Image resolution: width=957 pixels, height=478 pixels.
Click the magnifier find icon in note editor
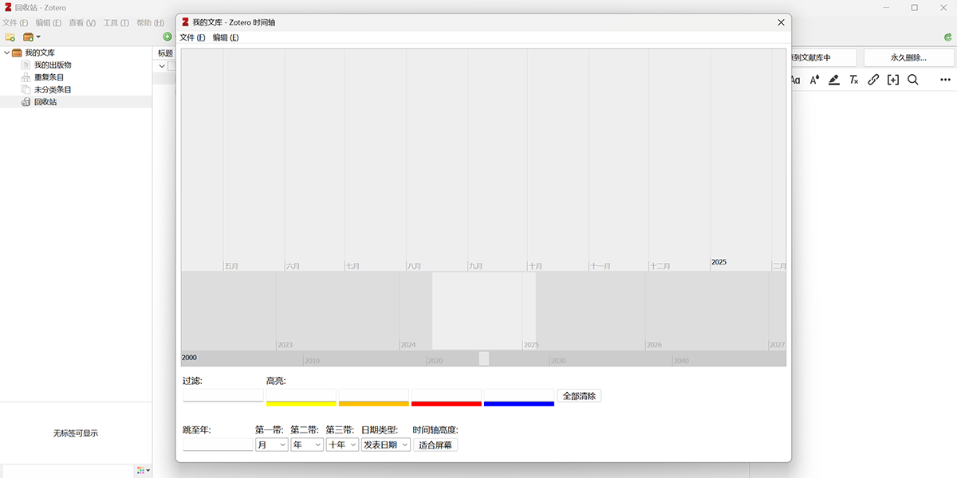click(913, 80)
